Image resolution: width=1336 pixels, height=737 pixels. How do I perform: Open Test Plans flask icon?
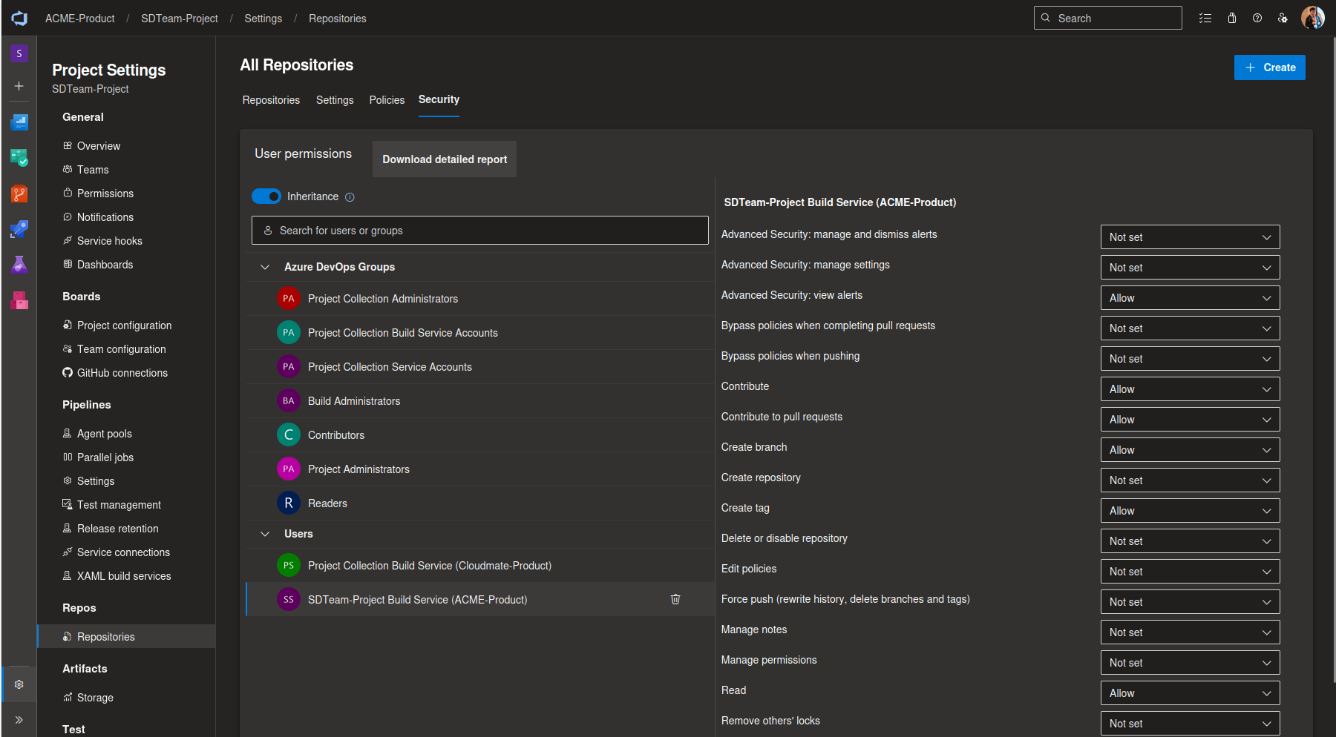coord(19,265)
